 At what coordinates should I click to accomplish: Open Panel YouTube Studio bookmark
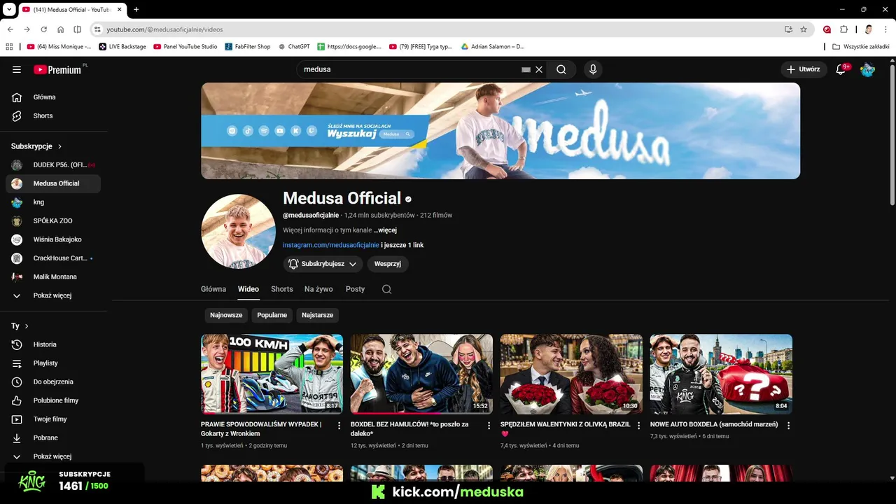point(185,47)
